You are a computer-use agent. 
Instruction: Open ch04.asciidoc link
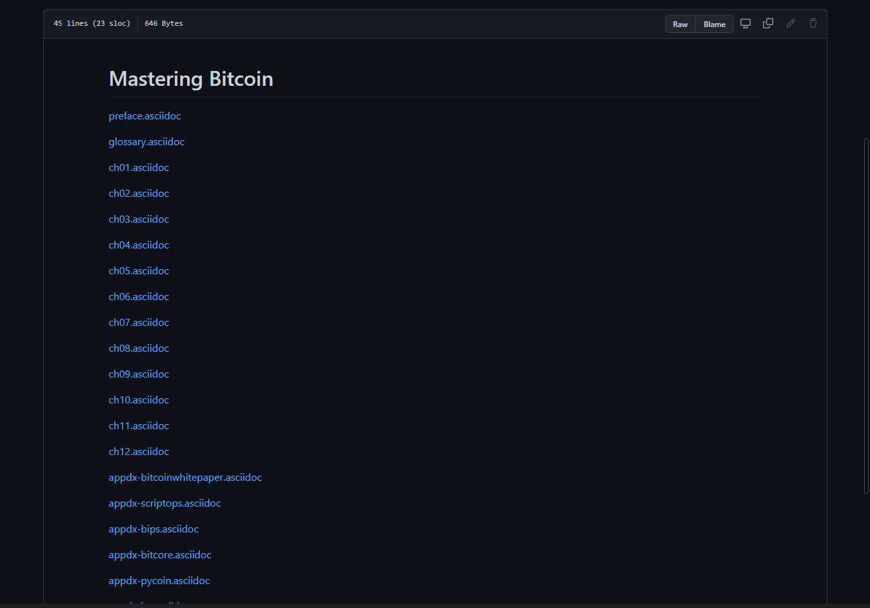(x=139, y=245)
